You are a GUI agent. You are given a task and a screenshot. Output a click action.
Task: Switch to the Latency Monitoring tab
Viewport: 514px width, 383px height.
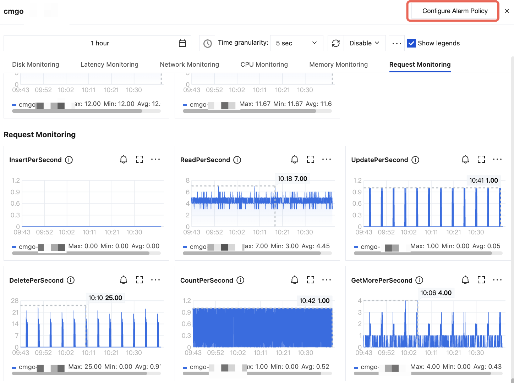[109, 65]
